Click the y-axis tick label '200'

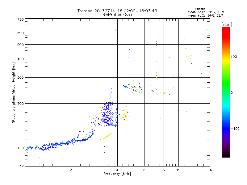[20, 104]
